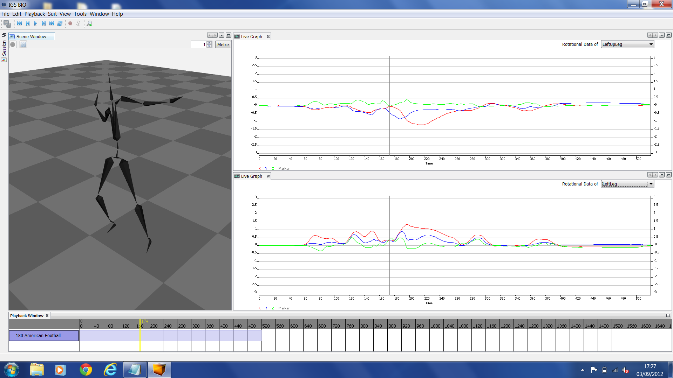673x378 pixels.
Task: Toggle the grey sphere scene button
Action: tap(13, 44)
